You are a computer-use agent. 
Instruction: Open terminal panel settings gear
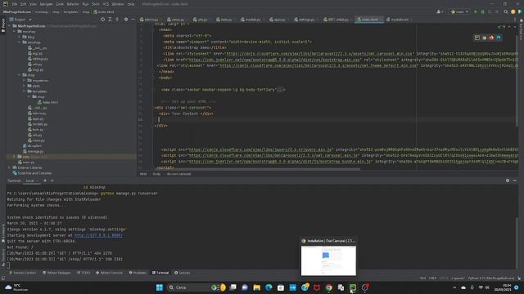pos(508,180)
